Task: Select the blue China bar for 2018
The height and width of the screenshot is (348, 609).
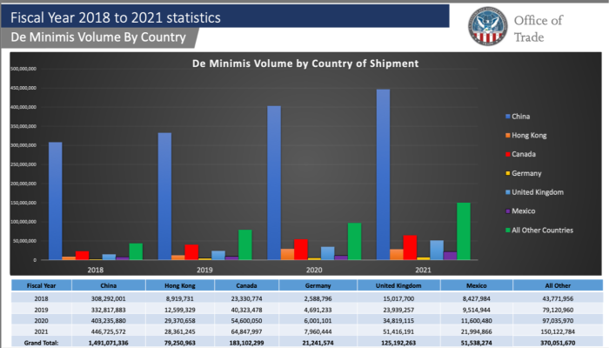Action: (x=56, y=201)
